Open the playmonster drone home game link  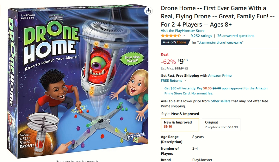[x=220, y=42]
